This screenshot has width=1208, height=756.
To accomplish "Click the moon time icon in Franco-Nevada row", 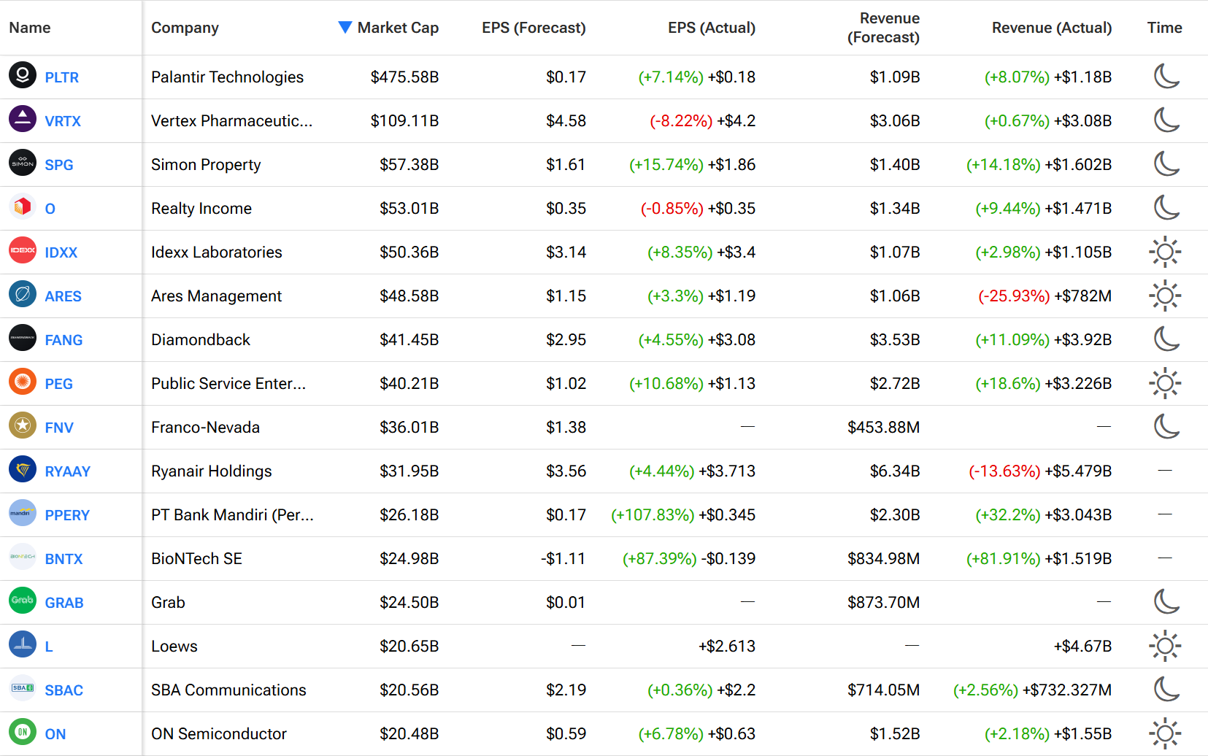I will tap(1166, 426).
